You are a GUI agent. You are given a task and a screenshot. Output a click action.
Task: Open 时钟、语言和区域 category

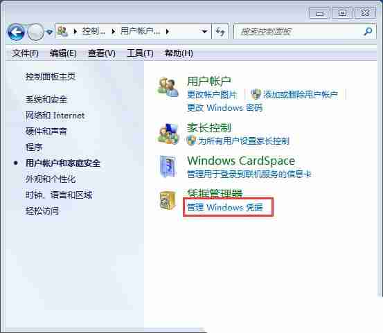point(59,195)
